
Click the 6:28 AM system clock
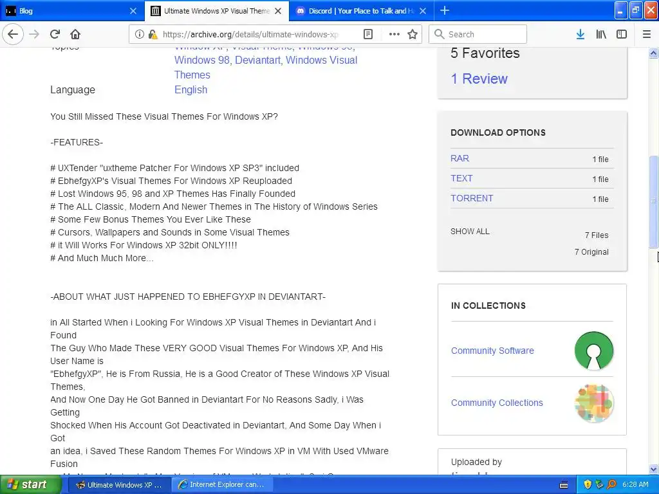(x=635, y=484)
